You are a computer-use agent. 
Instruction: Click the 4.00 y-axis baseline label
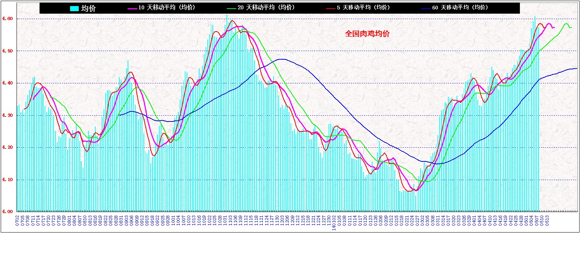tap(8, 212)
